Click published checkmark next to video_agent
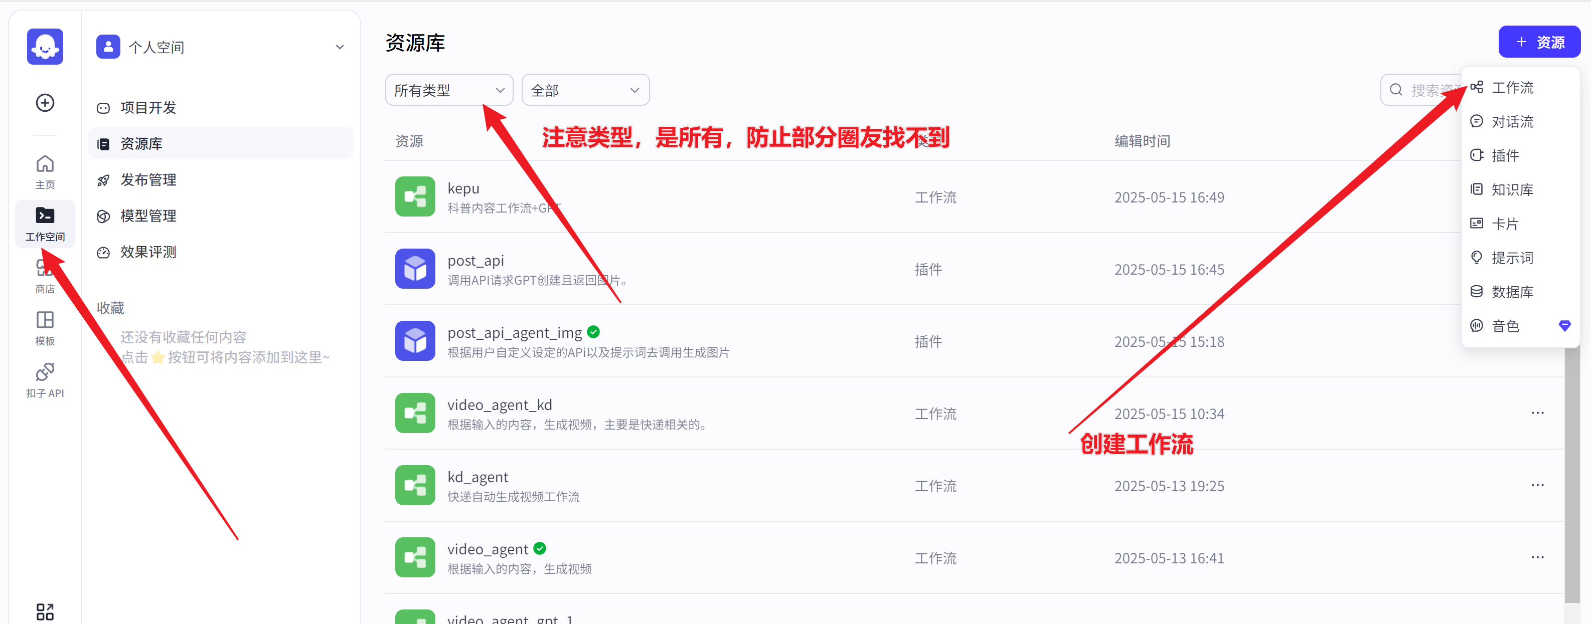Viewport: 1591px width, 624px height. pyautogui.click(x=540, y=548)
